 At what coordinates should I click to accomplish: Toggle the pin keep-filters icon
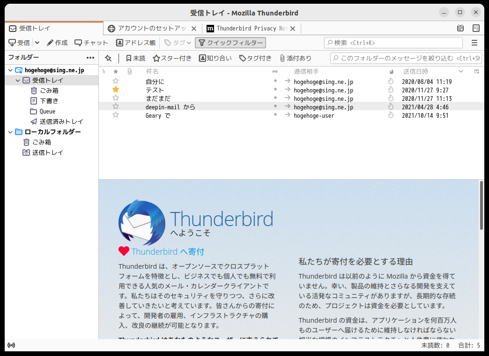coord(108,58)
